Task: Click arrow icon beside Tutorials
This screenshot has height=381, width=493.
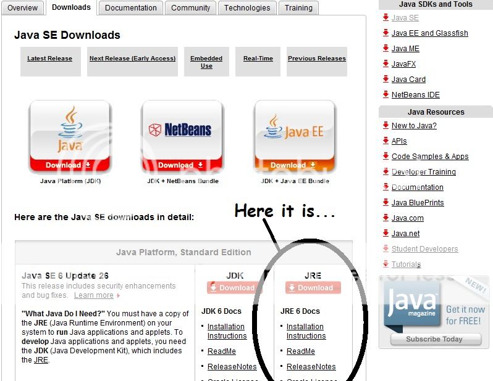Action: point(386,264)
